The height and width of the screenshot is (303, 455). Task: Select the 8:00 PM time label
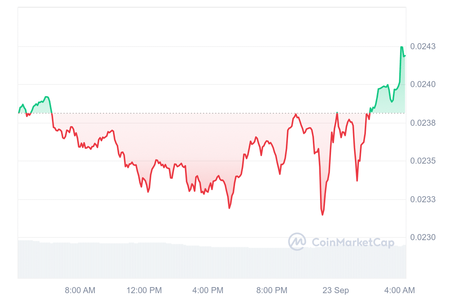click(x=272, y=291)
